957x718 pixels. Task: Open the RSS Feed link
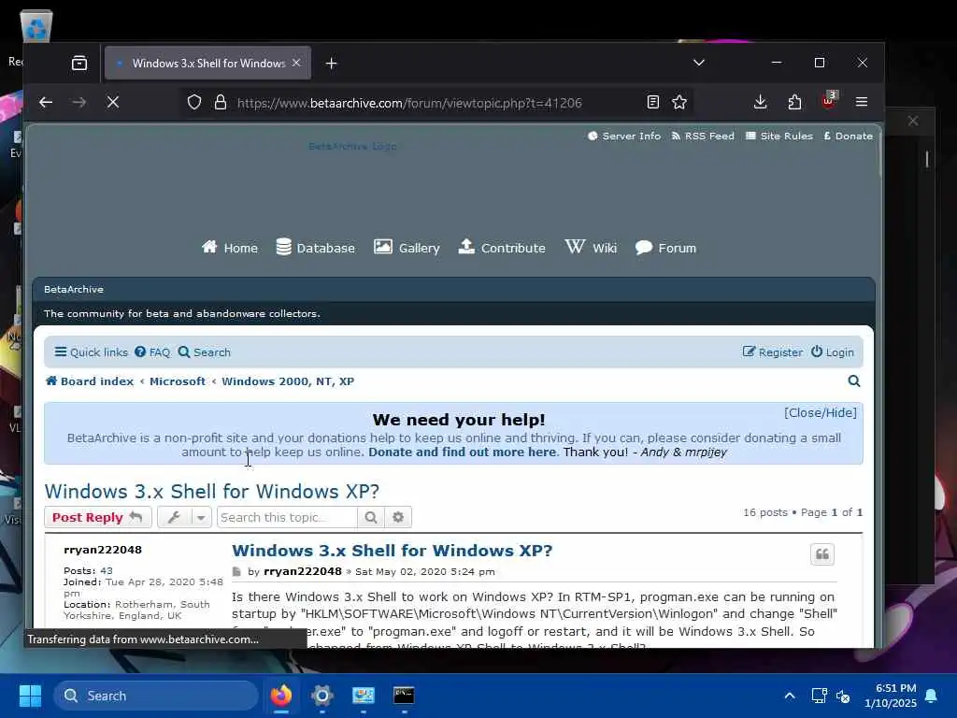point(703,136)
